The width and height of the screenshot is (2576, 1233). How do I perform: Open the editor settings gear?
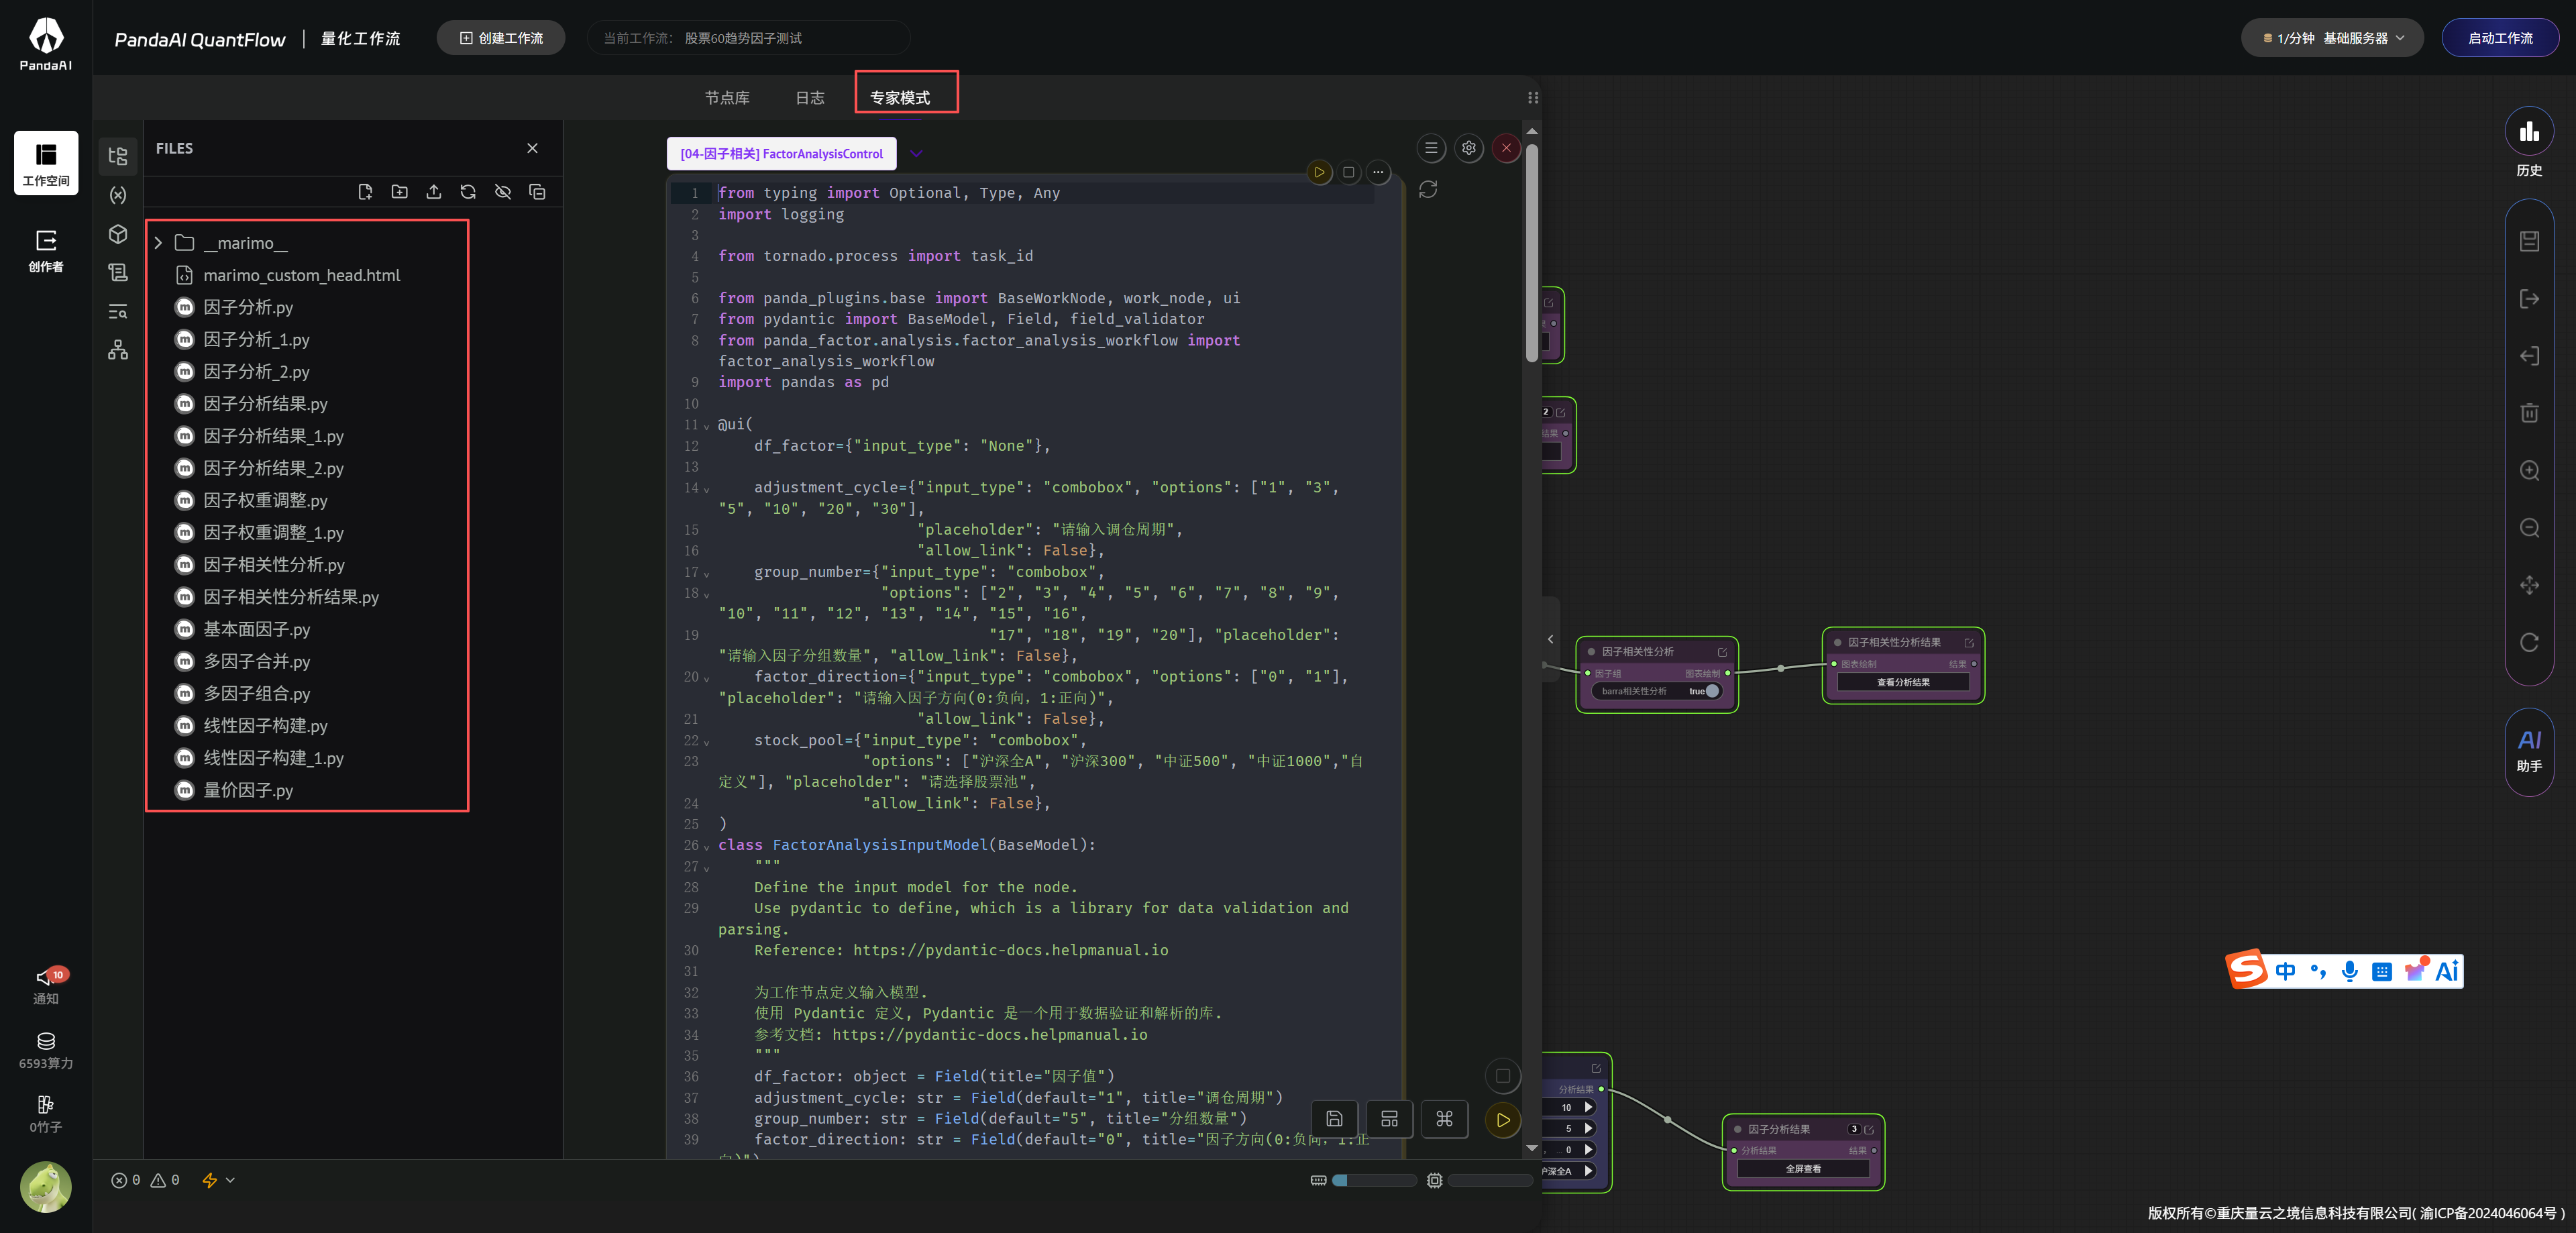[1469, 148]
